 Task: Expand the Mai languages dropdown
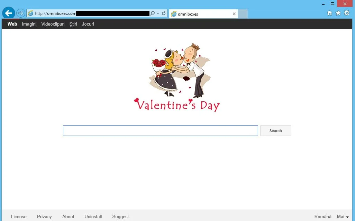click(343, 217)
